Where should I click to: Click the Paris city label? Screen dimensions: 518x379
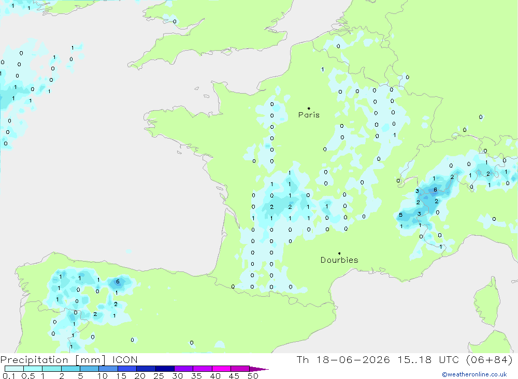click(309, 115)
